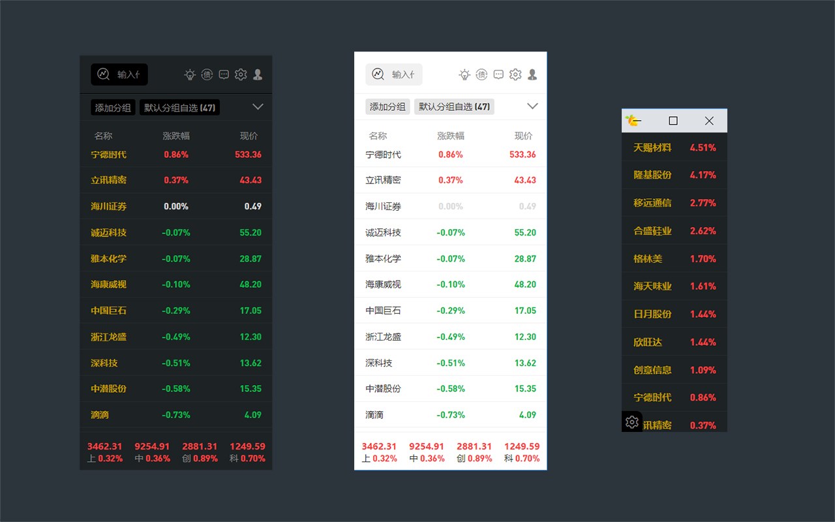Screen dimensions: 835x522
Task: Click the search input field in light panel
Action: [394, 74]
